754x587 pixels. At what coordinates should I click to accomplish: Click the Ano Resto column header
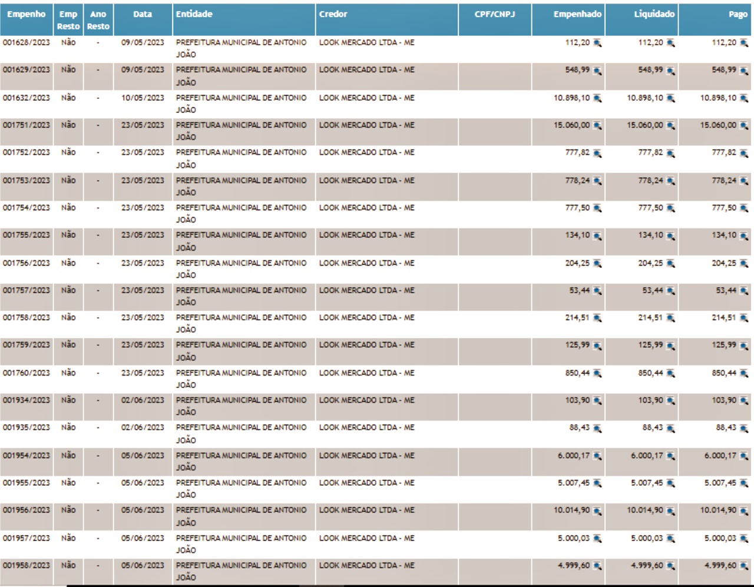coord(98,20)
